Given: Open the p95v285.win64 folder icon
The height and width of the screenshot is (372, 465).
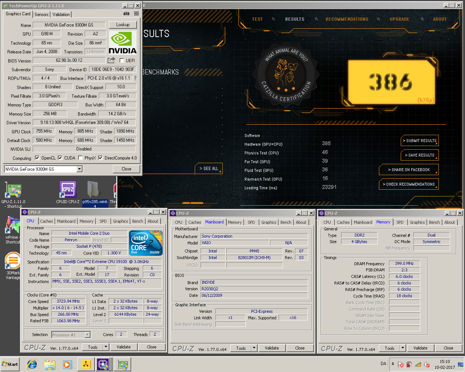Looking at the screenshot, I should [95, 194].
